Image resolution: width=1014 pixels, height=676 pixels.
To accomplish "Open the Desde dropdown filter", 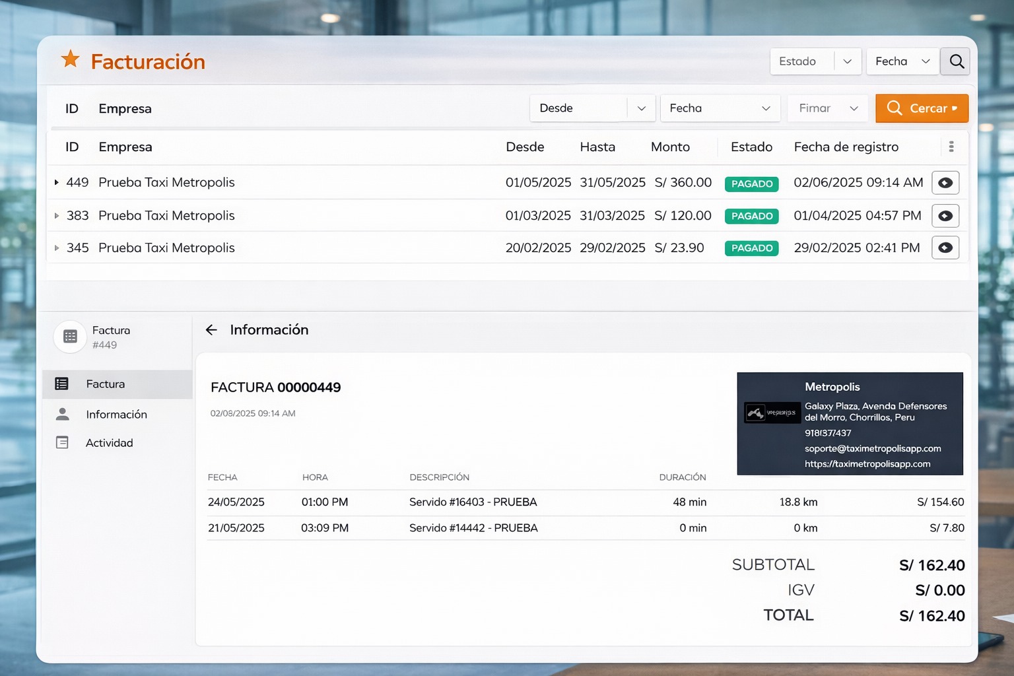I will (x=591, y=108).
